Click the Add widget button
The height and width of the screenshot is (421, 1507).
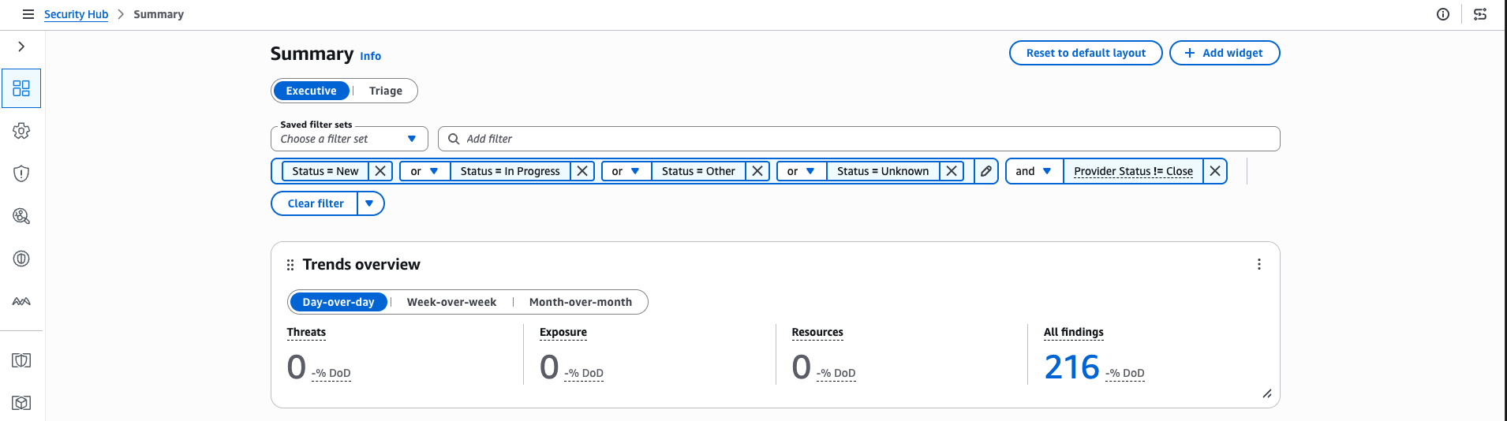1225,53
